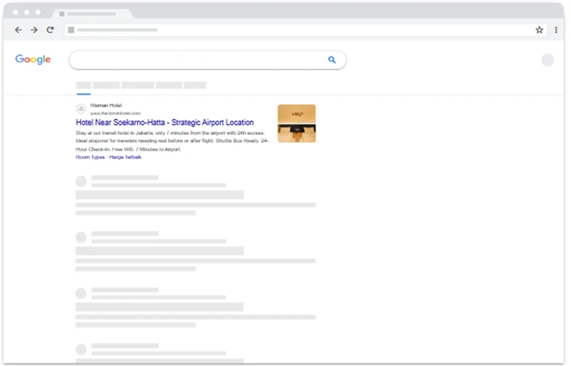Select the active underlined search results tab
This screenshot has height=366, width=571.
pyautogui.click(x=84, y=85)
